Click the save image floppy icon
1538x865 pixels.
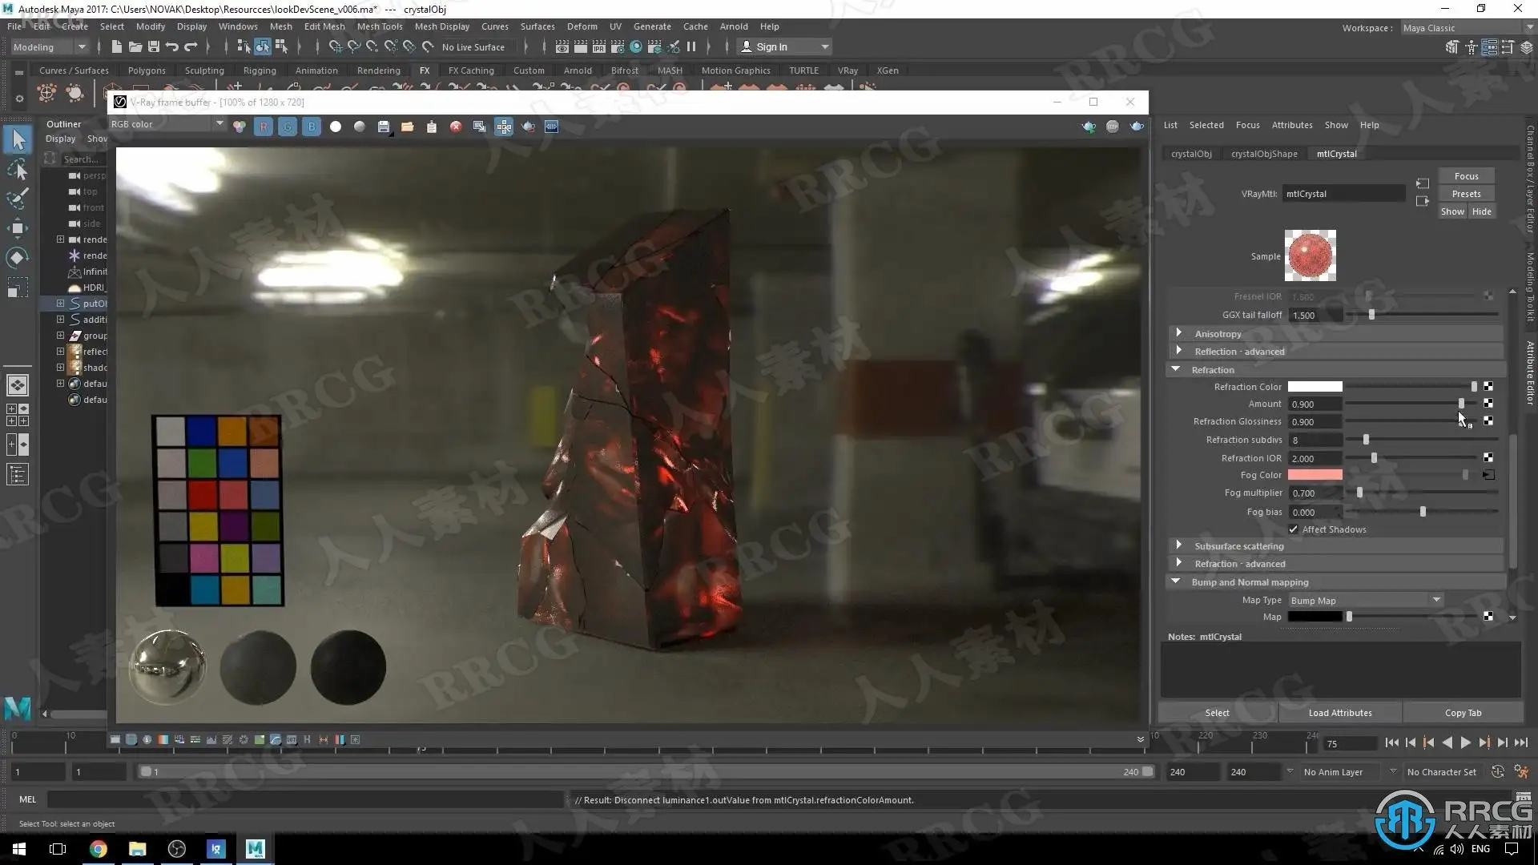click(384, 127)
